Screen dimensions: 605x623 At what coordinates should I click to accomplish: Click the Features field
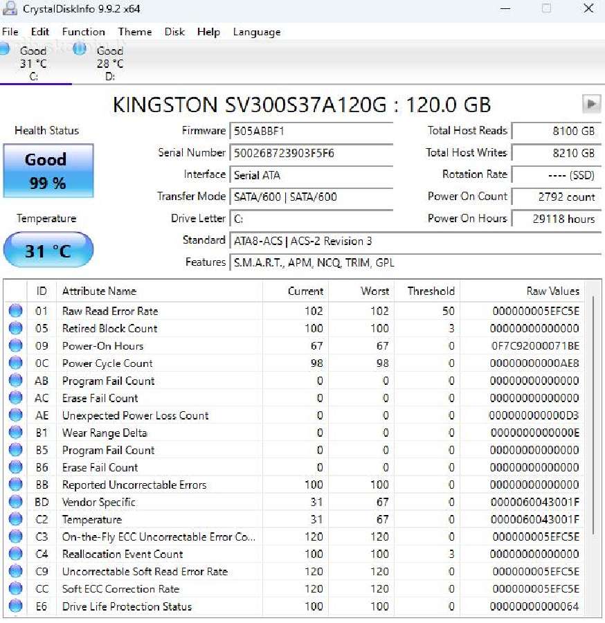point(415,262)
